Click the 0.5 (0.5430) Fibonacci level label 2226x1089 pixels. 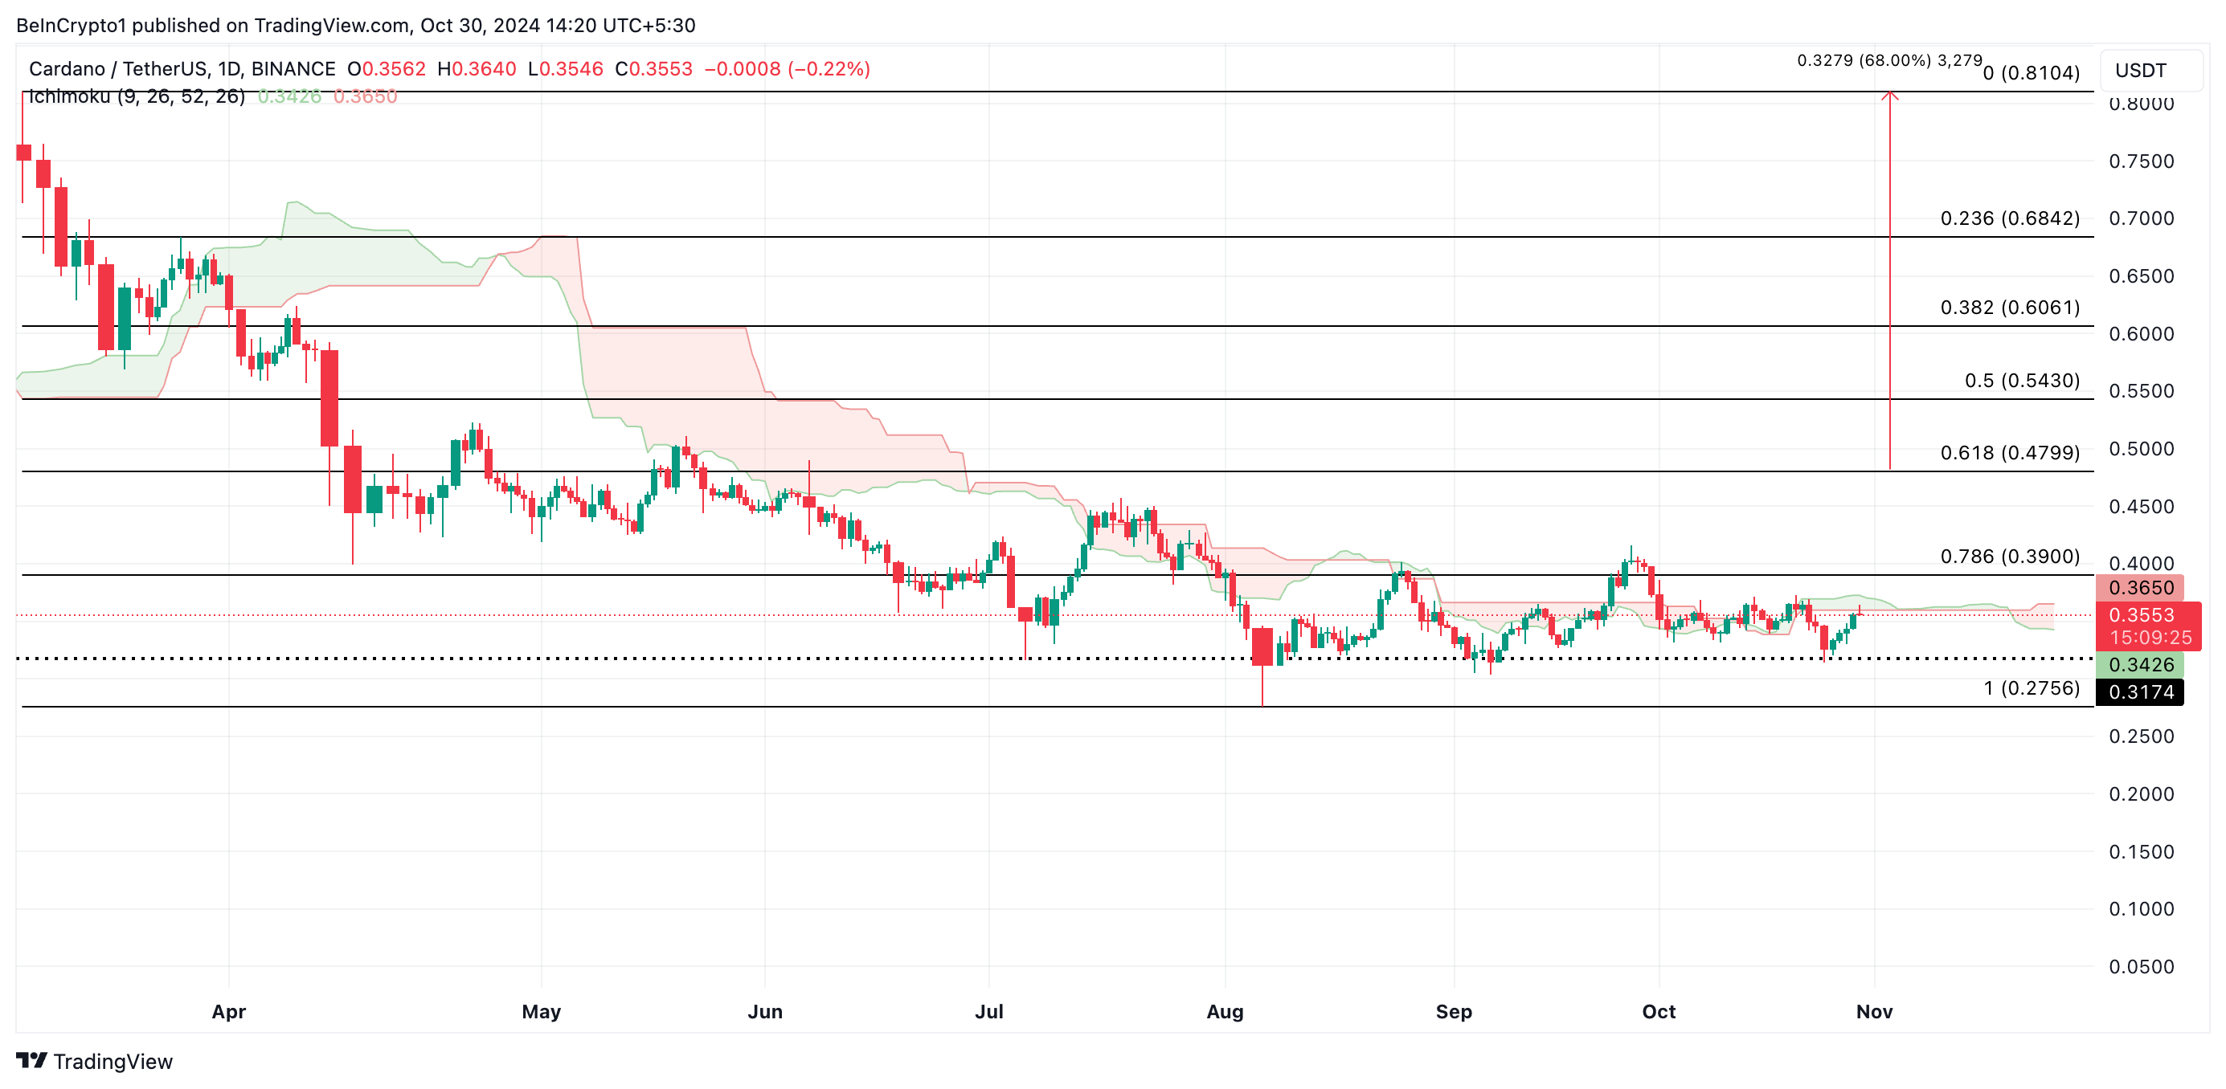pos(2021,380)
